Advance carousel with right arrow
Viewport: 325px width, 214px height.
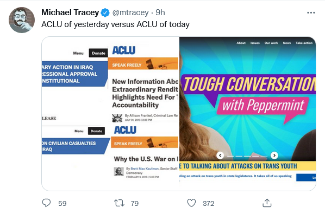(x=274, y=155)
